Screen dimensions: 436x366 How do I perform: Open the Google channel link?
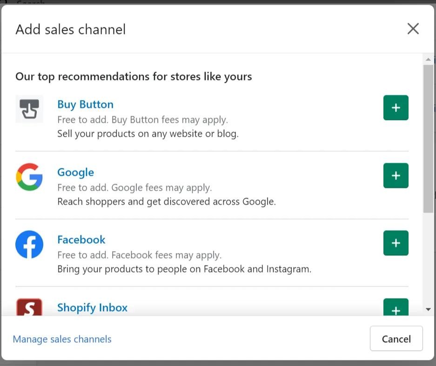coord(76,172)
